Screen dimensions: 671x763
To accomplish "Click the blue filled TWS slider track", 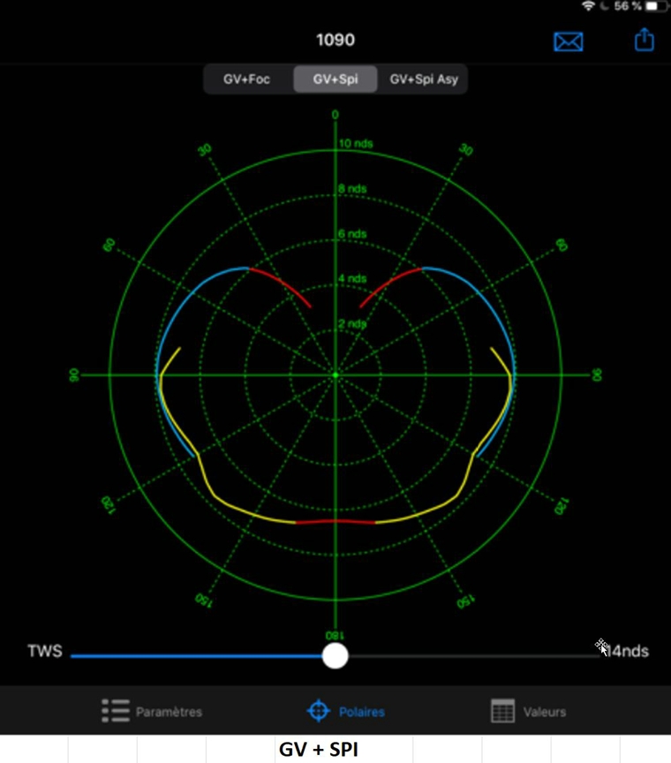I will [x=194, y=655].
